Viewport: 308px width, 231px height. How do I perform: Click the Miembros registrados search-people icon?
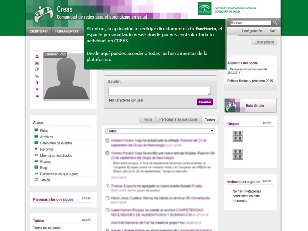36,155
